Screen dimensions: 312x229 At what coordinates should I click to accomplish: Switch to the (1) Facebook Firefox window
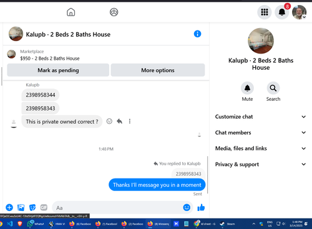pyautogui.click(x=106, y=223)
